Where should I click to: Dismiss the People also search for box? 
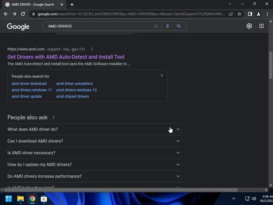point(162,75)
